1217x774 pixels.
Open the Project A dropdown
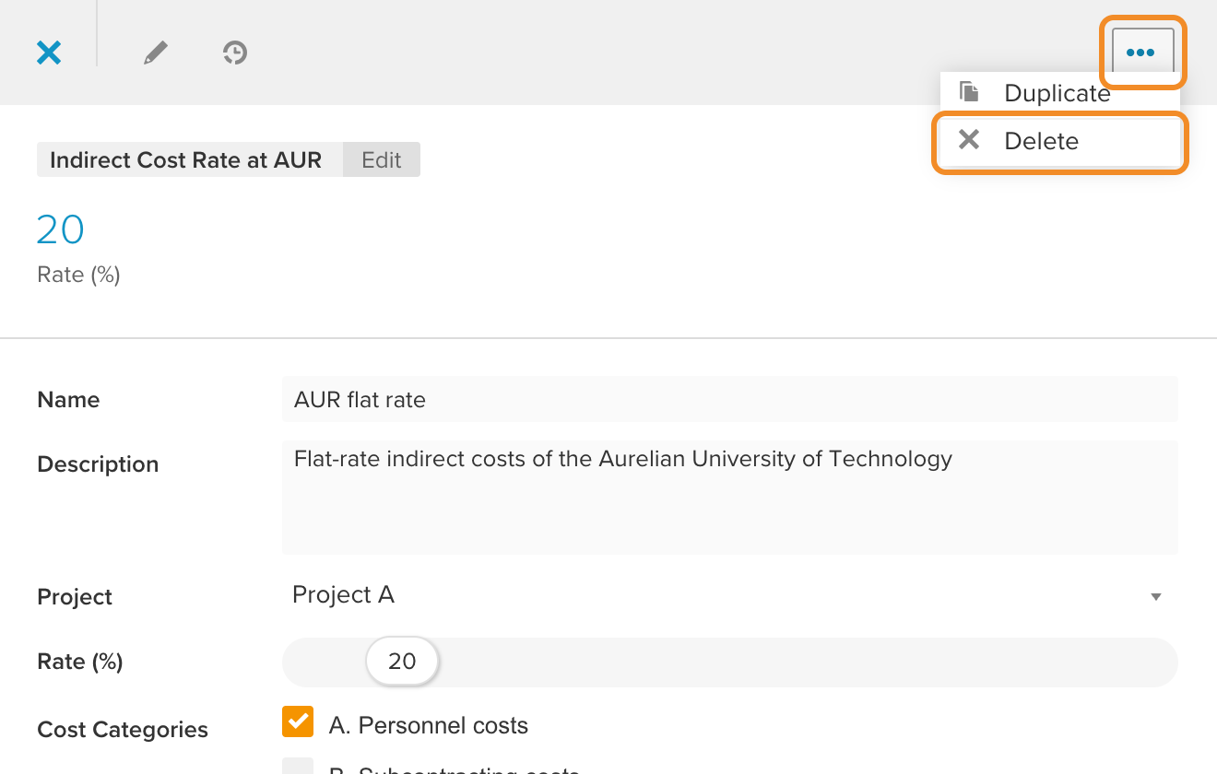pyautogui.click(x=730, y=595)
